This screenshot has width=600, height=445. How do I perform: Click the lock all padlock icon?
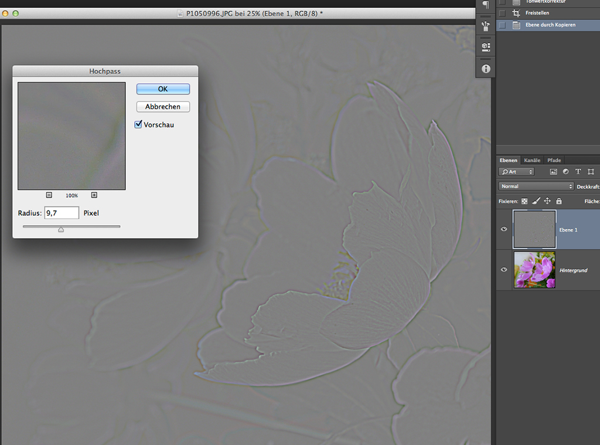coord(558,201)
